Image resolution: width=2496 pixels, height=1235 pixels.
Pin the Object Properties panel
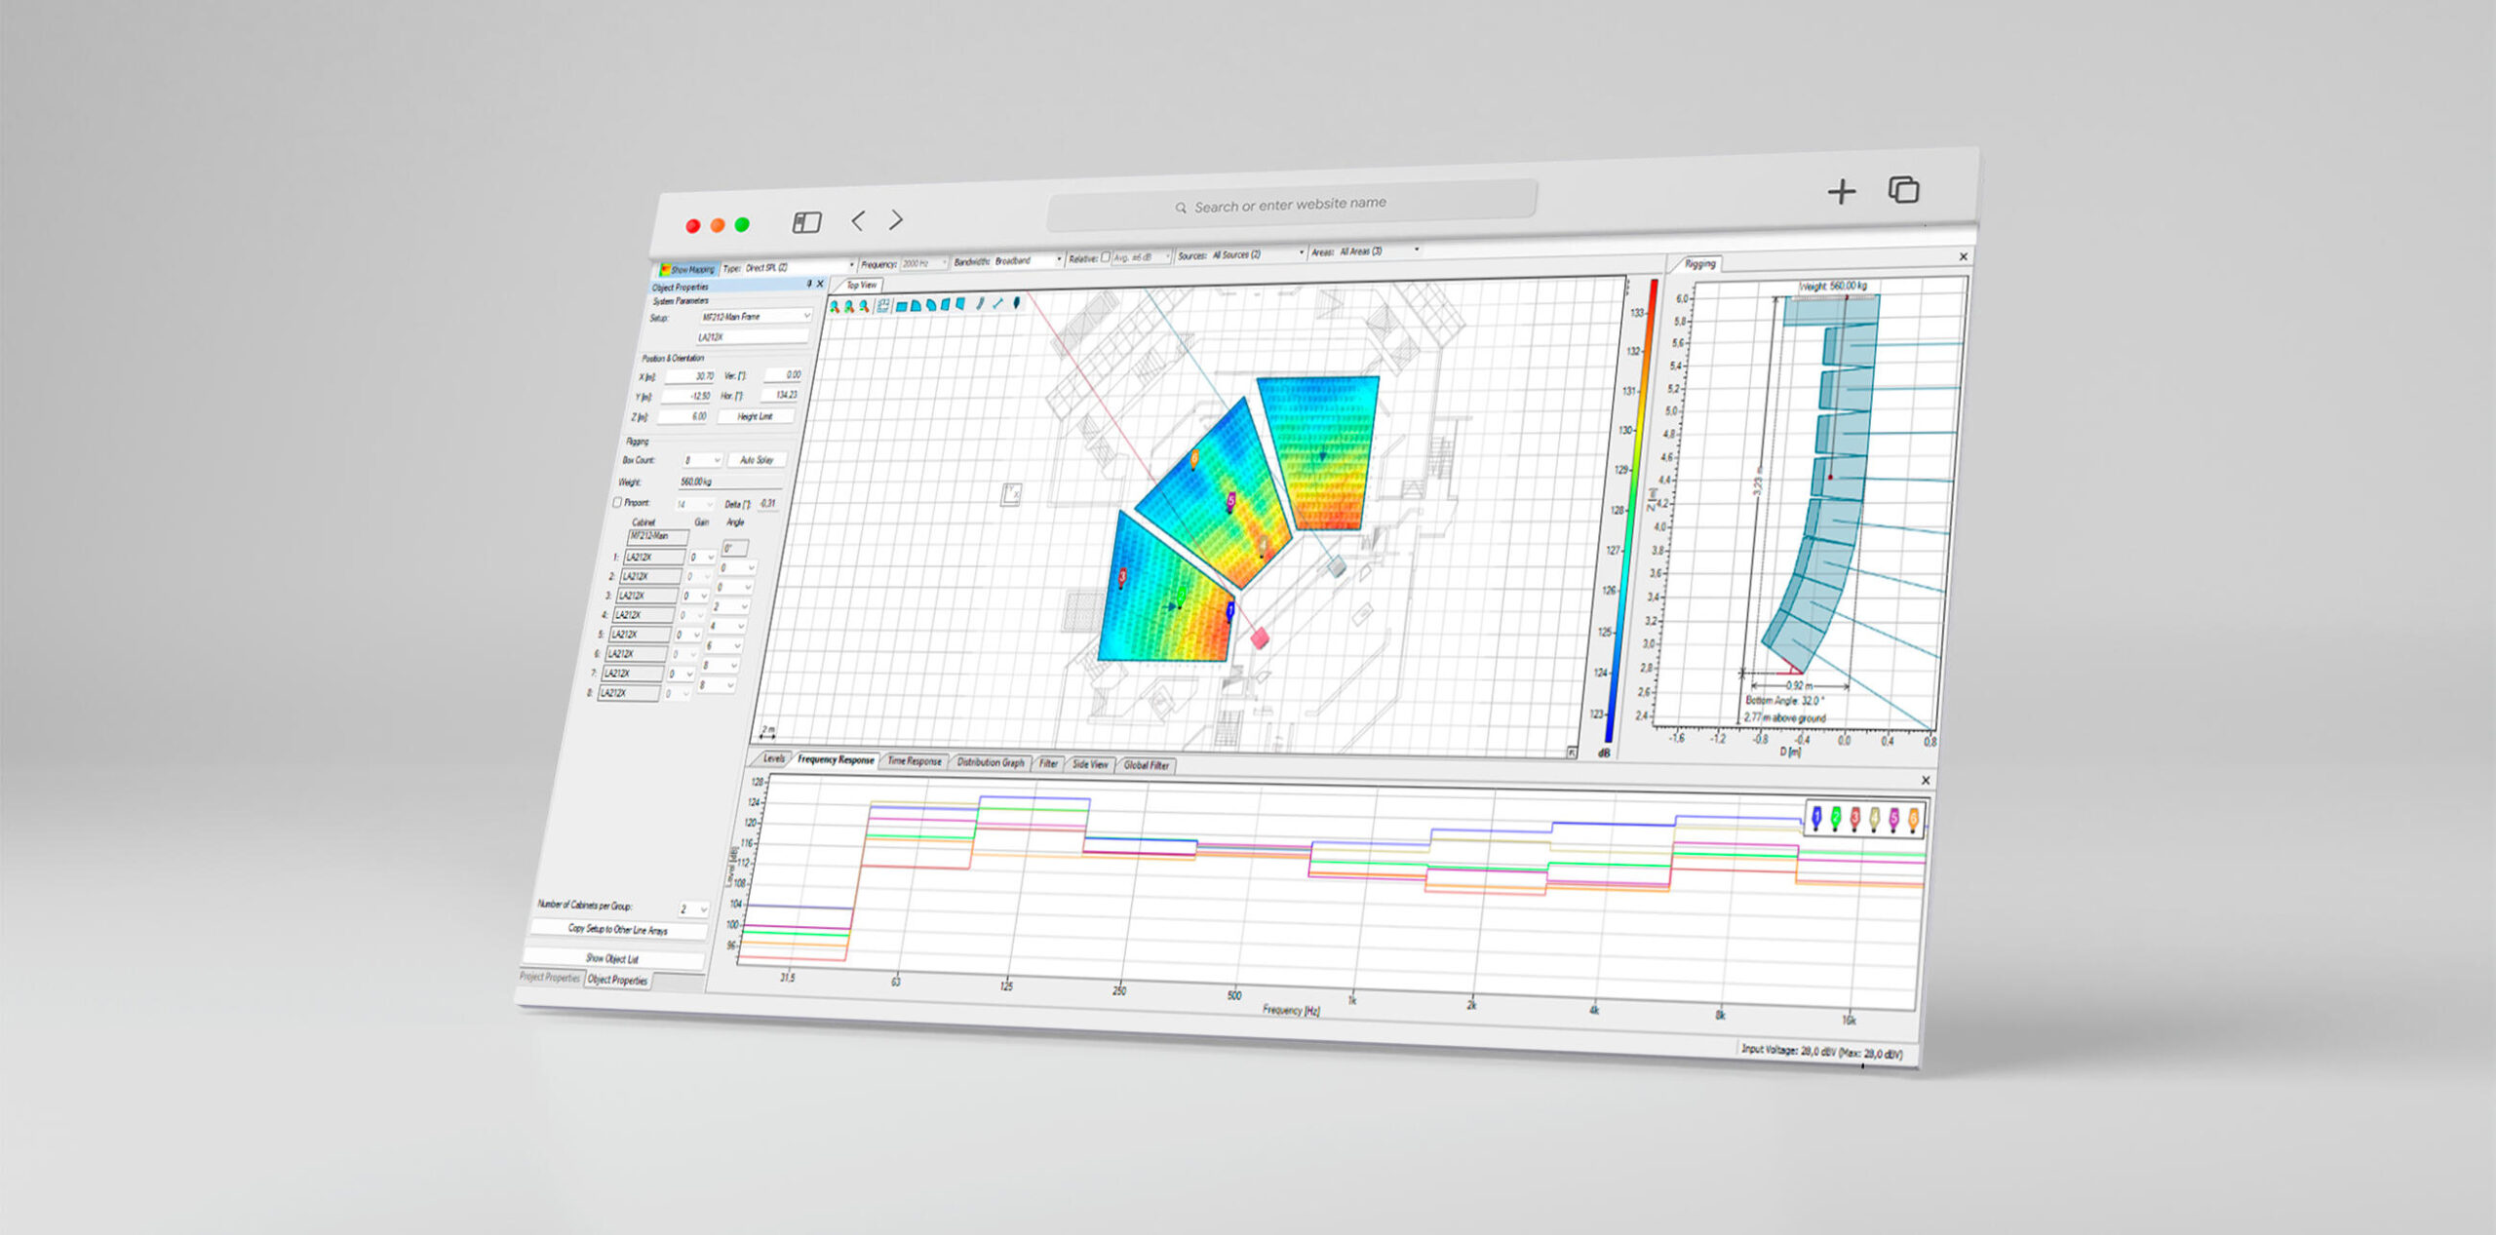pos(808,284)
